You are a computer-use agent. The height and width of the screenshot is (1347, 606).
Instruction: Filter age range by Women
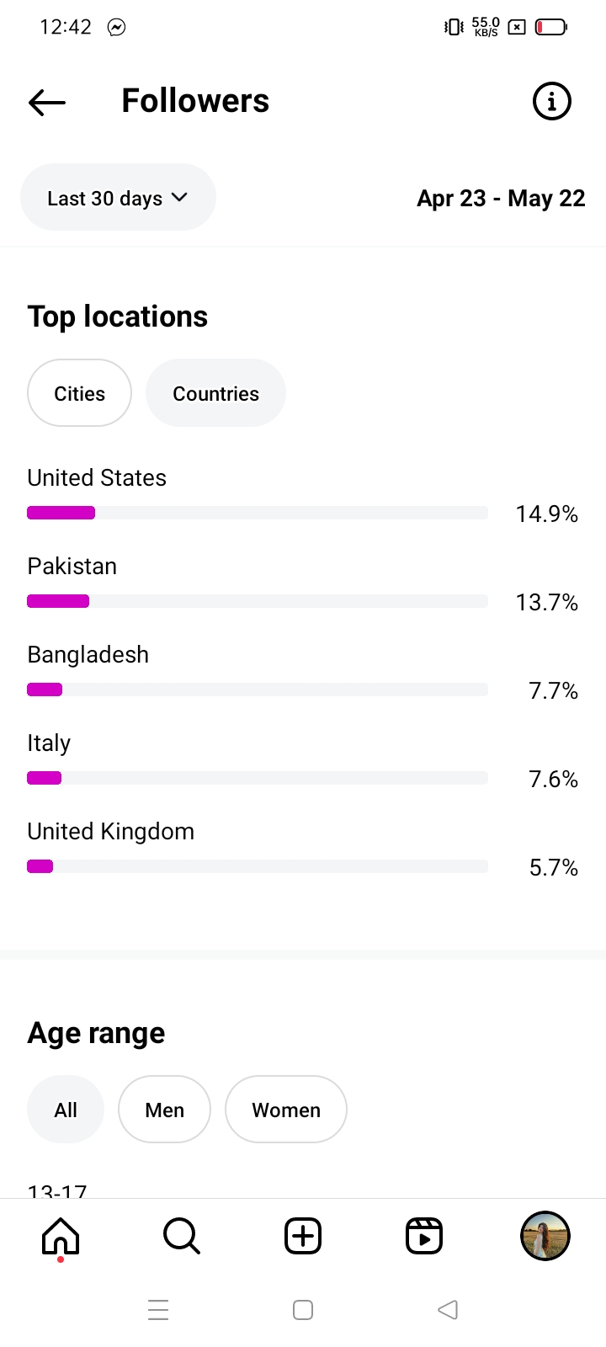click(286, 1110)
